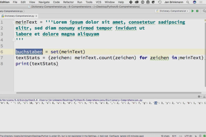This screenshot has height=137, width=206.
Task: Click the hide run panel icon
Action: coord(204,97)
